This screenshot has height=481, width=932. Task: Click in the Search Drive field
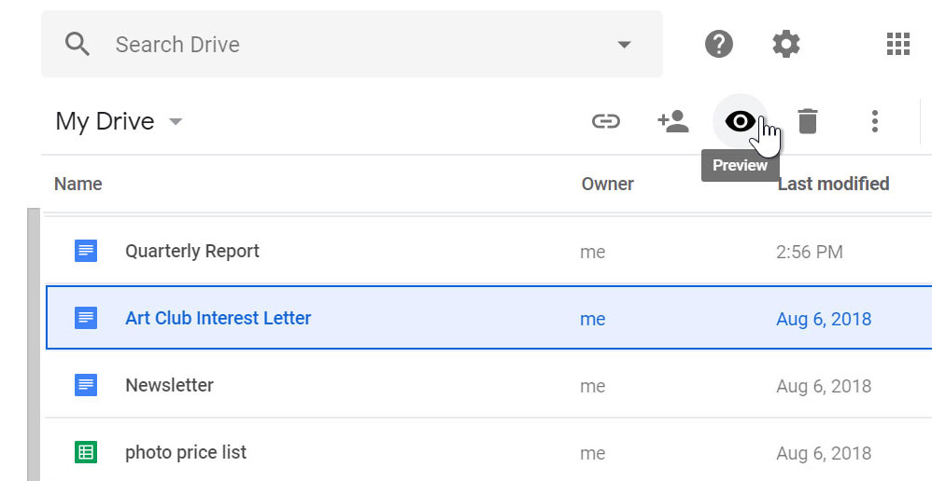pos(355,45)
